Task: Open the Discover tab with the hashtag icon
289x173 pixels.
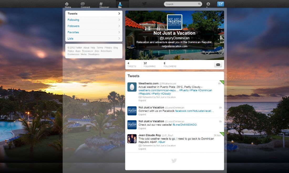Action: (104, 5)
